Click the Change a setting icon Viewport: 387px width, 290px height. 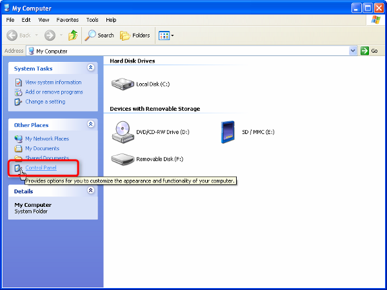pyautogui.click(x=18, y=102)
